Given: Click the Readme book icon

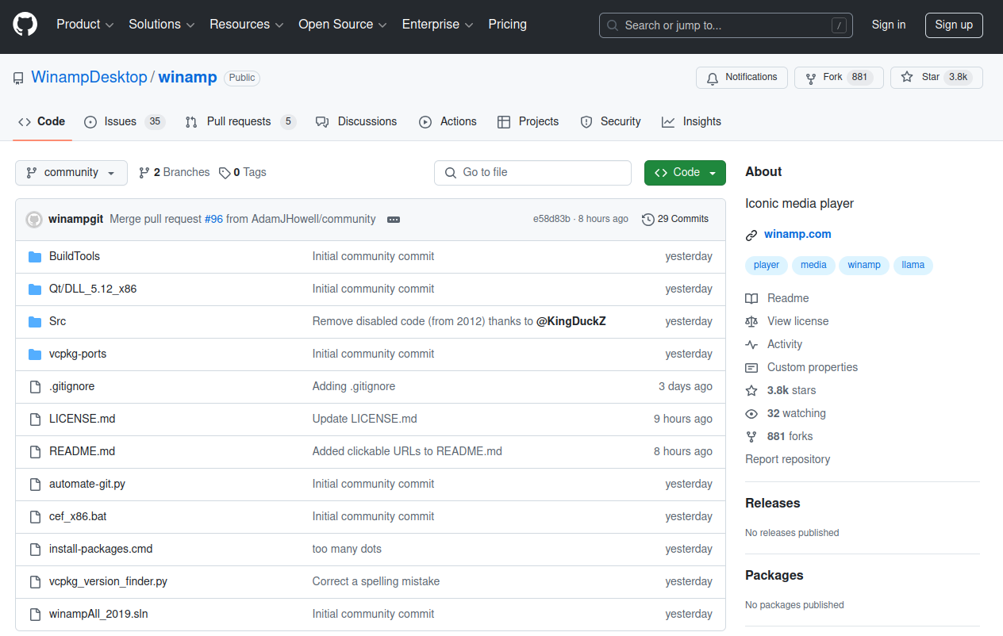Looking at the screenshot, I should (751, 299).
